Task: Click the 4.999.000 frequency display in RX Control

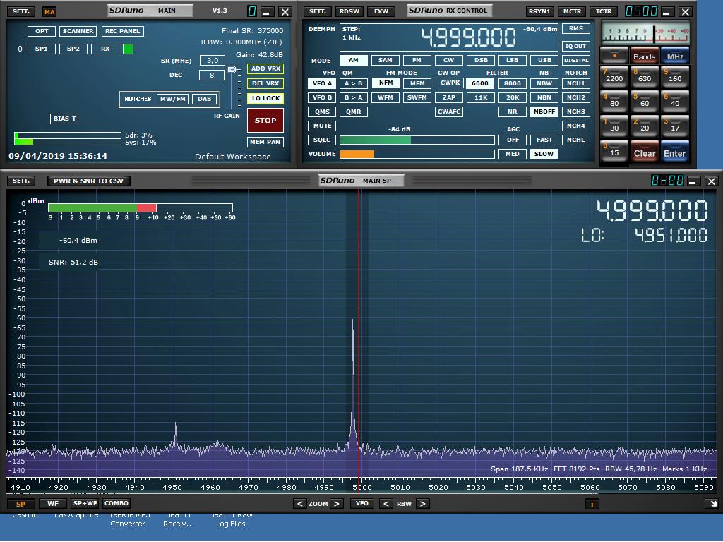Action: click(469, 37)
